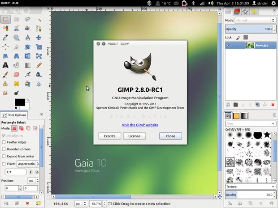Select the Blur/Sharpen droplet tool
The width and height of the screenshot is (278, 208).
(39, 84)
